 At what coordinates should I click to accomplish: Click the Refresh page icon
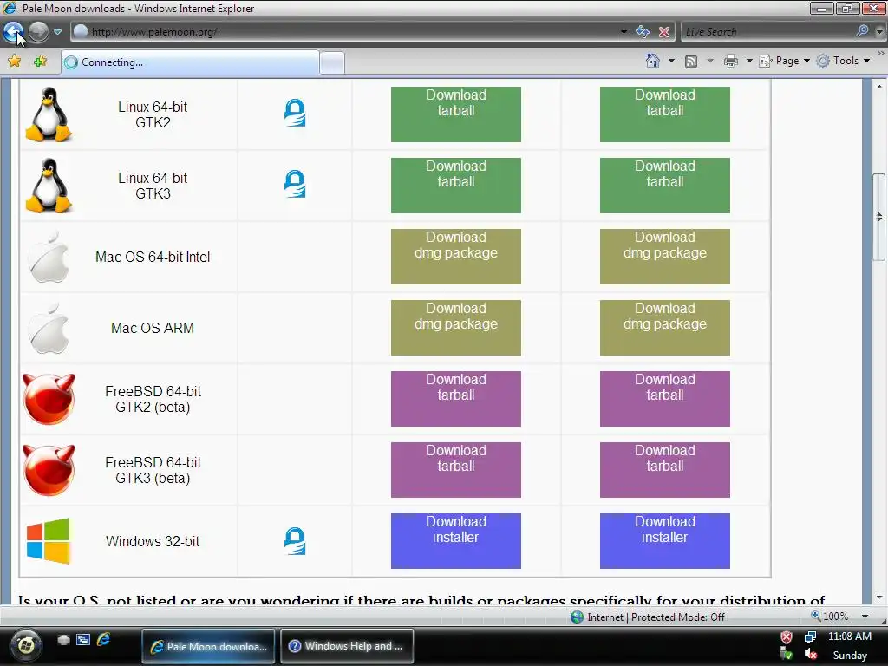(643, 32)
